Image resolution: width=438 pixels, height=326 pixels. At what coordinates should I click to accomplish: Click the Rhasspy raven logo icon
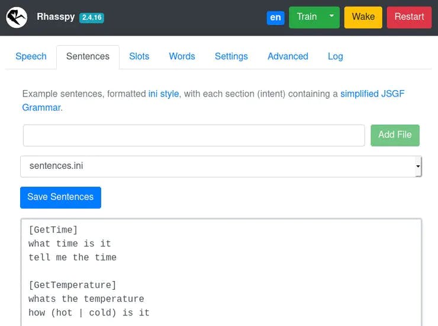pos(17,17)
